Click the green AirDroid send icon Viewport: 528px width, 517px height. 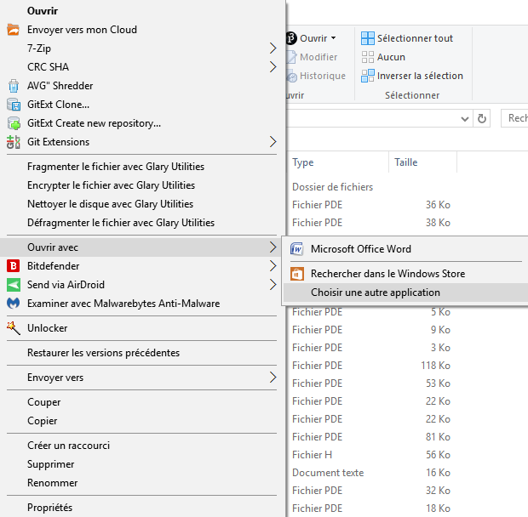point(14,285)
